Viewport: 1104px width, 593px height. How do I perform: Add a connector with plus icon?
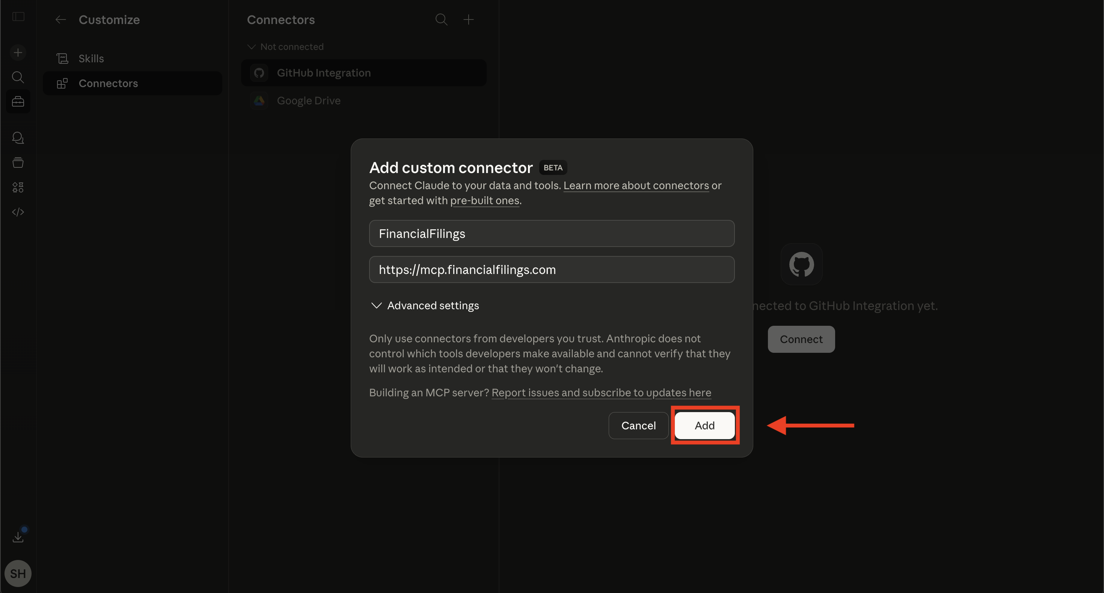[x=469, y=20]
